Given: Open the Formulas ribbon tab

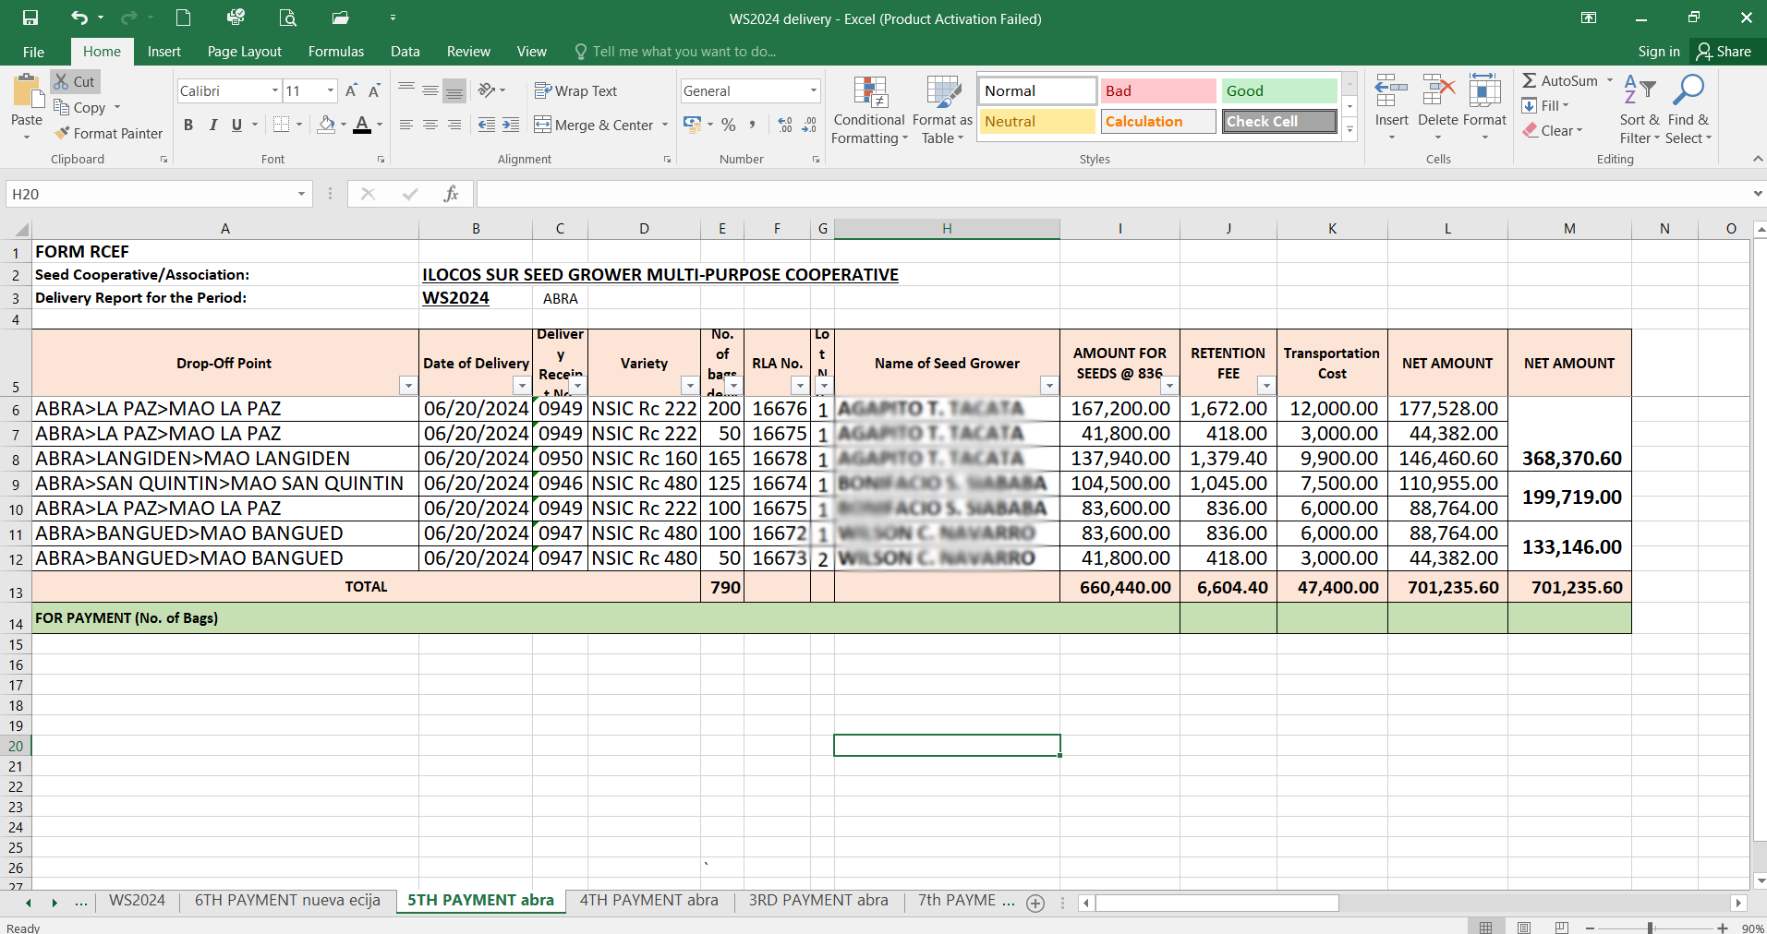Looking at the screenshot, I should tap(335, 52).
